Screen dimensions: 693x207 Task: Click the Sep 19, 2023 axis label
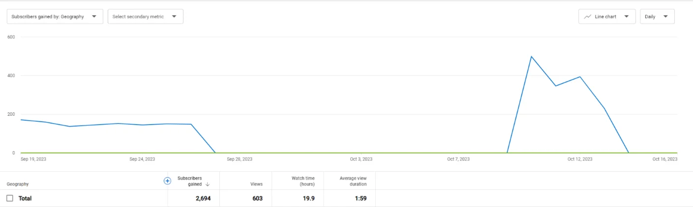click(33, 159)
